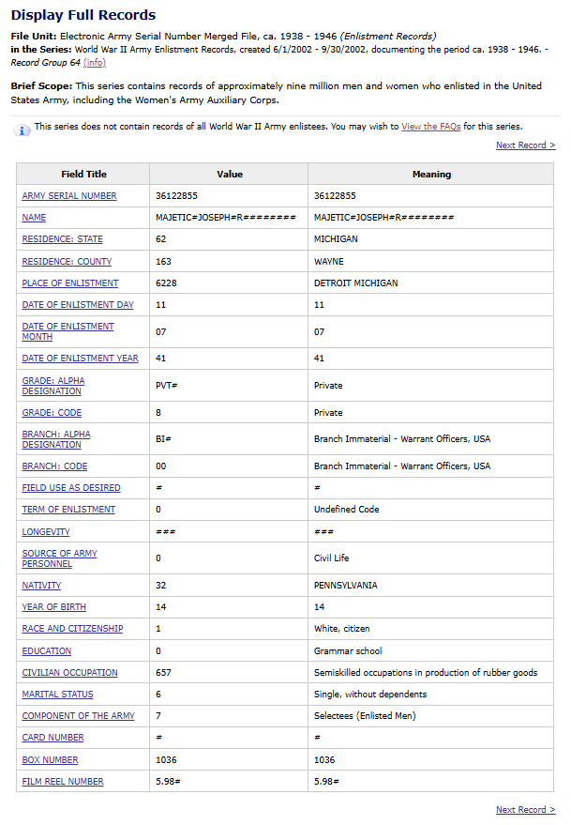Open the PLACE OF ENLISTMENT link
This screenshot has height=825, width=571.
70,283
